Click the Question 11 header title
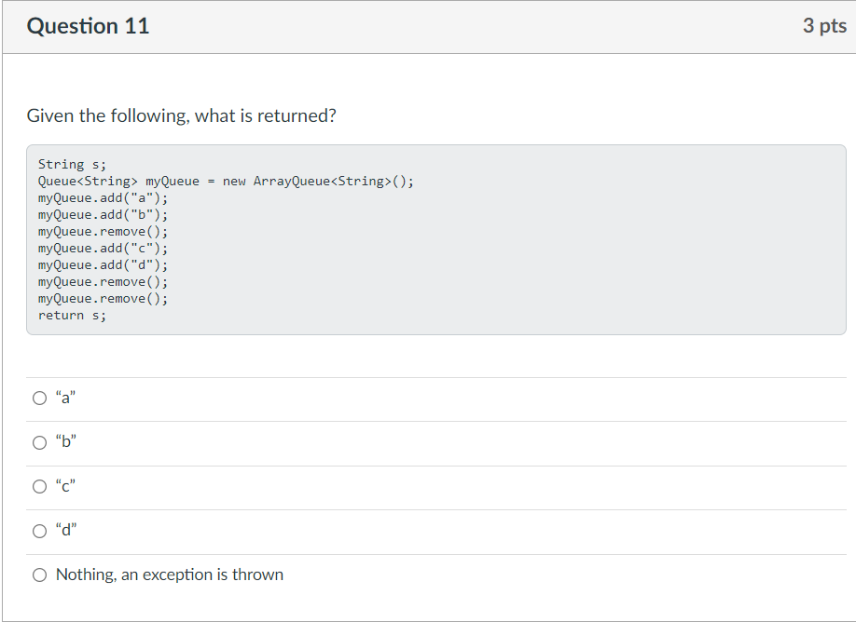 (x=88, y=26)
